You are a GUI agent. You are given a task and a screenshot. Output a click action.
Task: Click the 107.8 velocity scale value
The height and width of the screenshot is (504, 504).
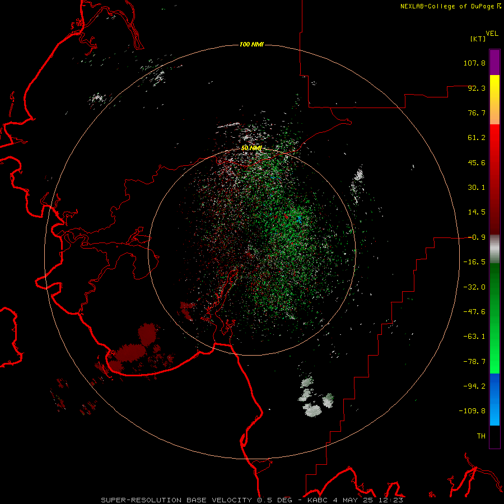coord(474,63)
